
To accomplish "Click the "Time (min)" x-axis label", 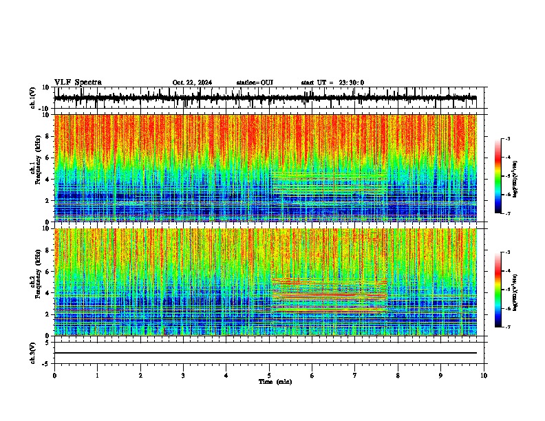I will pos(275,382).
